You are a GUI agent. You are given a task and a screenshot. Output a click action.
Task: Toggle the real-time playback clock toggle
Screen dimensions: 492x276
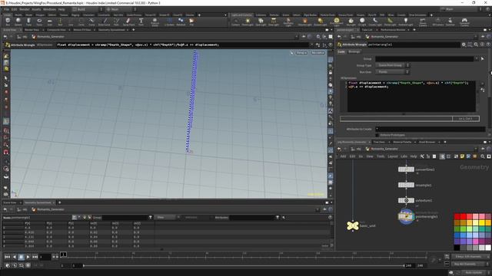pyautogui.click(x=28, y=265)
